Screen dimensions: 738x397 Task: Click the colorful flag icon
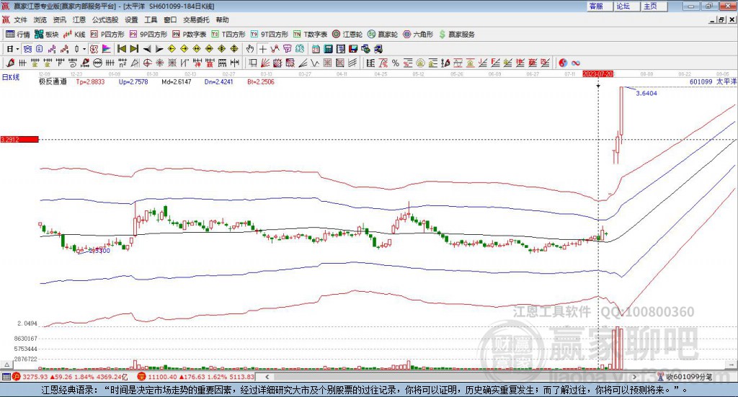[107, 49]
